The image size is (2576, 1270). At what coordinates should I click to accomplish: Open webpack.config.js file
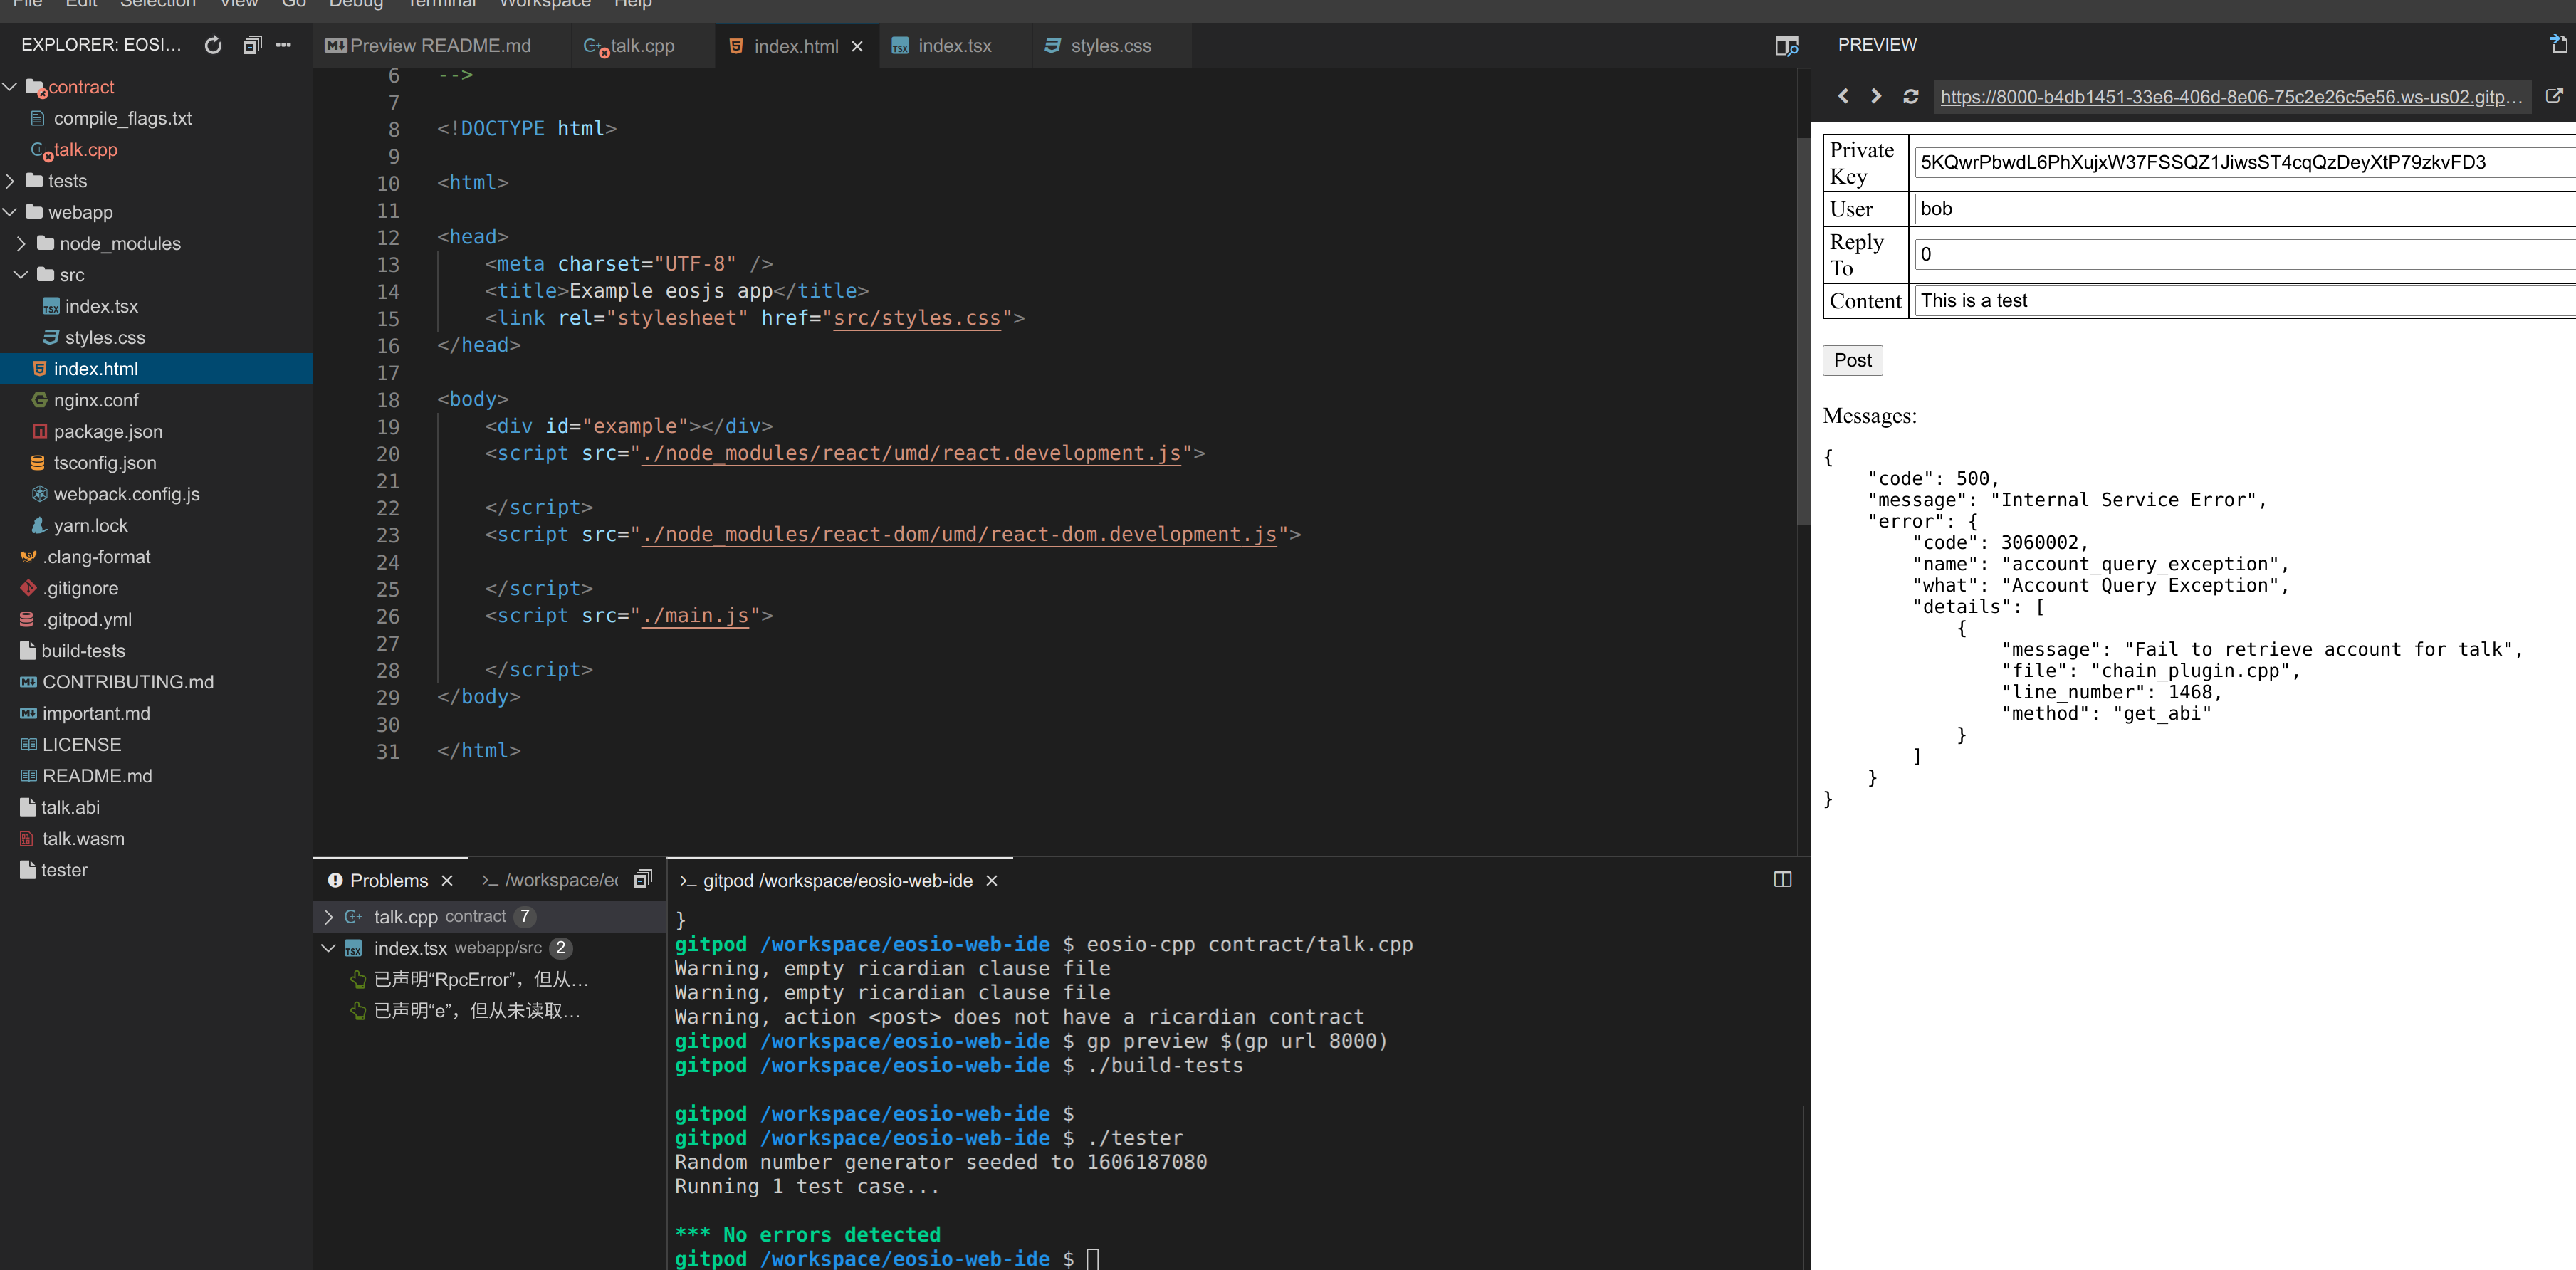[x=126, y=494]
